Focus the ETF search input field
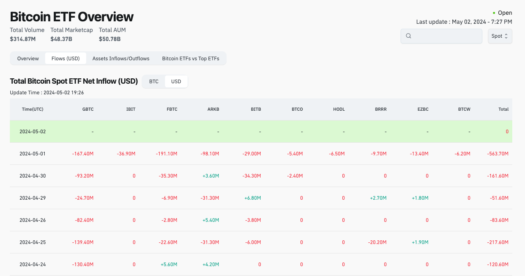This screenshot has height=276, width=525. (441, 36)
